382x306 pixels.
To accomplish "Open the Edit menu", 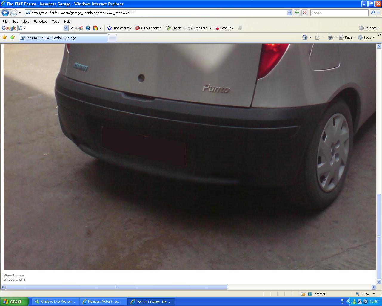I will click(15, 22).
